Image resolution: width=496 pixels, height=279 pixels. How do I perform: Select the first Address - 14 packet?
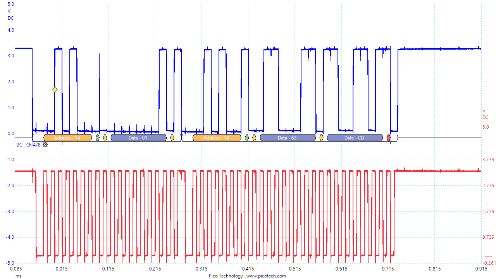point(67,138)
